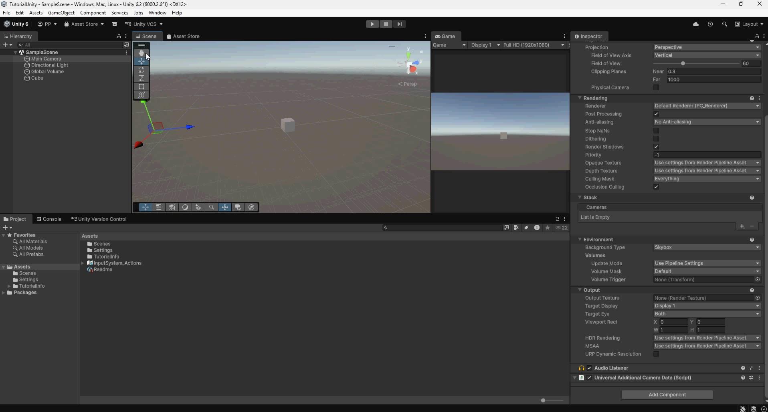The width and height of the screenshot is (768, 412).
Task: Click the Step frame button
Action: click(x=399, y=24)
